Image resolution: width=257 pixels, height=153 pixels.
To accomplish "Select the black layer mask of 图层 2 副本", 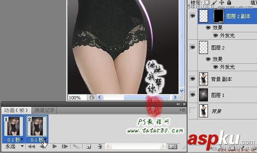I will [219, 16].
